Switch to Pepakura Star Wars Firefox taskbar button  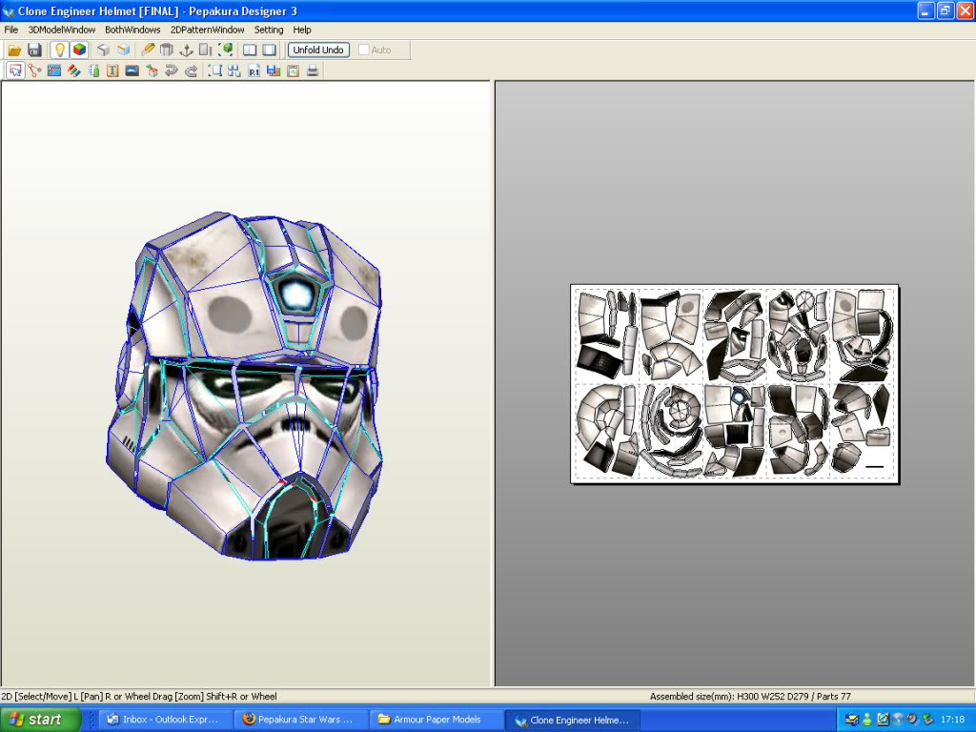click(301, 720)
